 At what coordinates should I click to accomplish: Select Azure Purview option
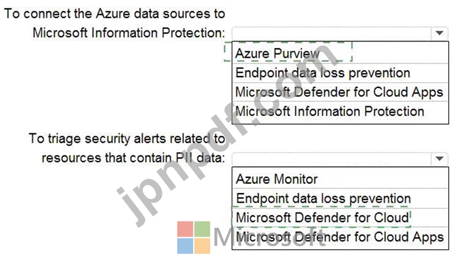coord(340,53)
